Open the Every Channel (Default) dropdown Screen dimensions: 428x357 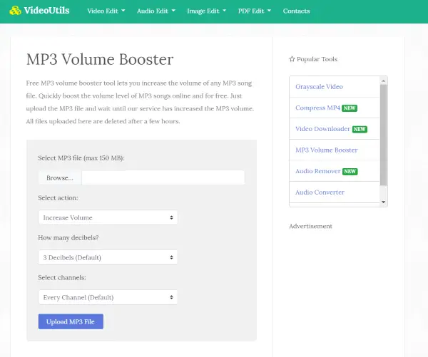coord(108,297)
